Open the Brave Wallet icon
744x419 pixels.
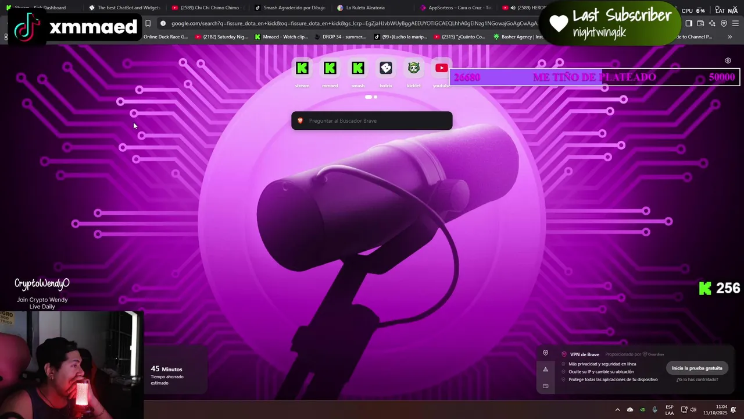[700, 23]
